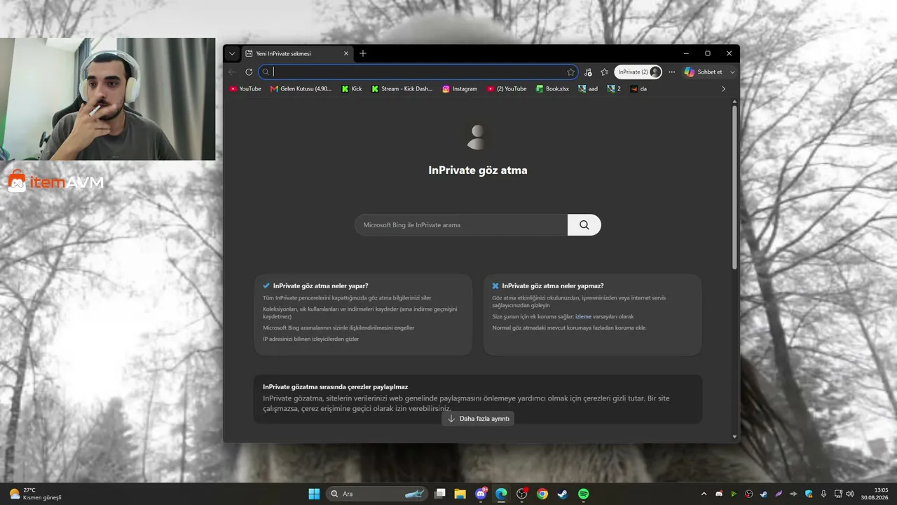Image resolution: width=897 pixels, height=505 pixels.
Task: Add page to favorites star in address bar
Action: 570,72
